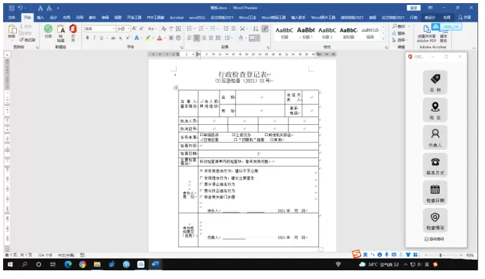Center align the paragraph

(x=196, y=38)
